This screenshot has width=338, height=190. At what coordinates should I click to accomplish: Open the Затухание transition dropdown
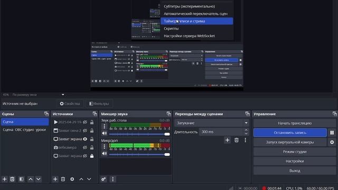(212, 123)
